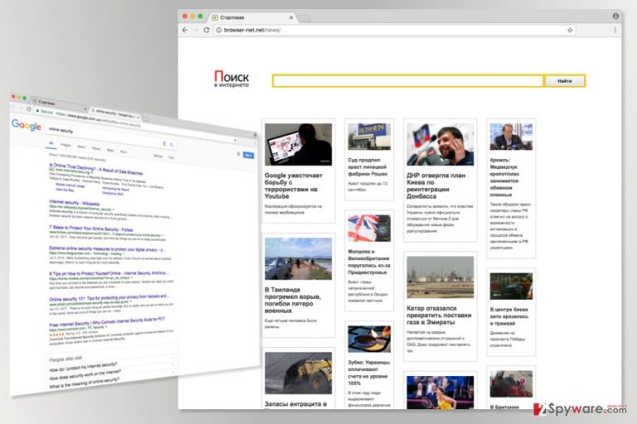Click the blue Sign in button on Google
The image size is (637, 424).
click(x=248, y=155)
